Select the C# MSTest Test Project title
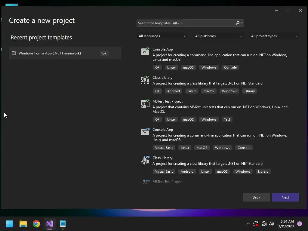 click(x=168, y=101)
